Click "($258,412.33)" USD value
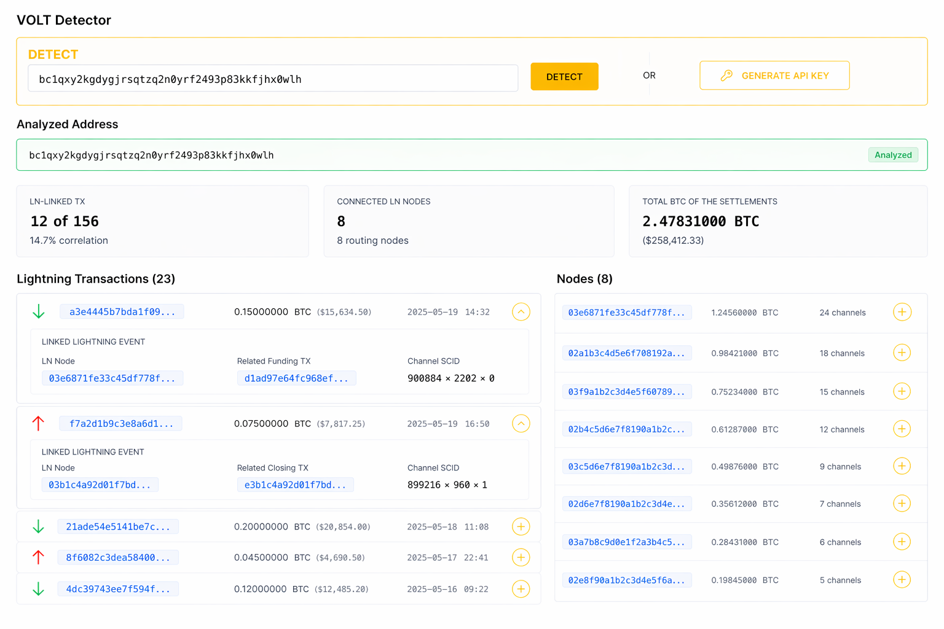 tap(673, 241)
